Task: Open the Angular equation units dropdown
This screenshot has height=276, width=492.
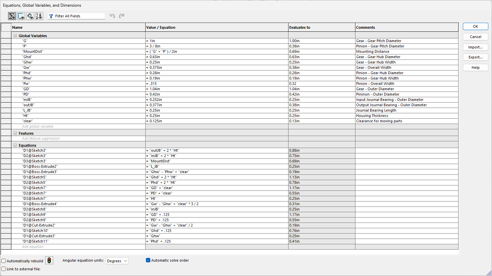Action: coord(117,261)
